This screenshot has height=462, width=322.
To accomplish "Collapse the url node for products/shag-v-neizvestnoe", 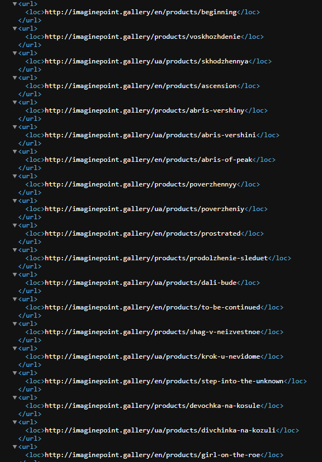I will tap(15, 324).
